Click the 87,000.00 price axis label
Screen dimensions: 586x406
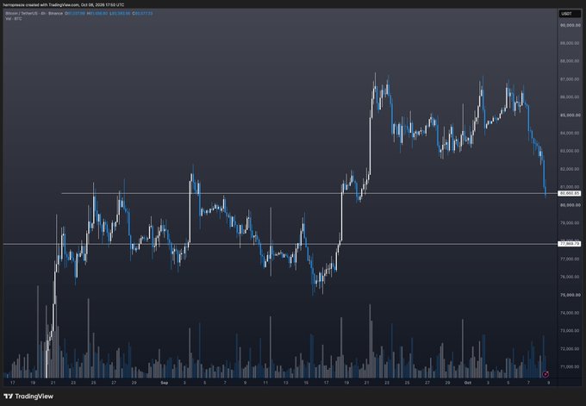pos(570,79)
